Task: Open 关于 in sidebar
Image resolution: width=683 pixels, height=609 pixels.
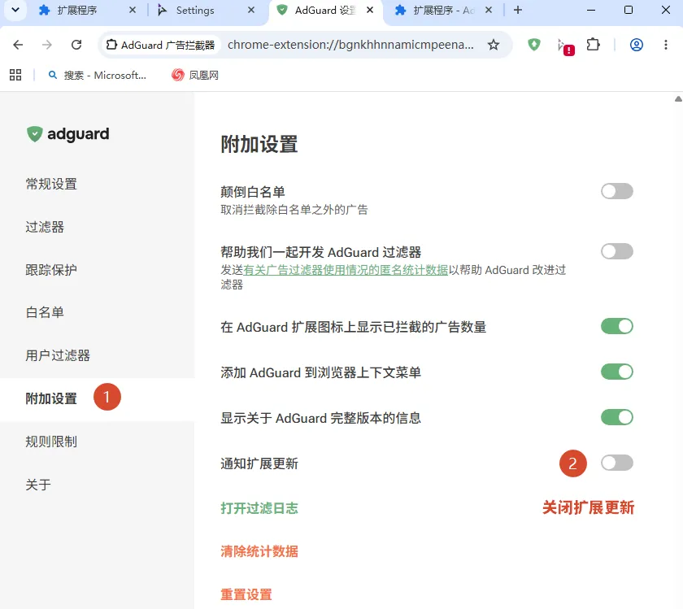Action: (x=38, y=485)
